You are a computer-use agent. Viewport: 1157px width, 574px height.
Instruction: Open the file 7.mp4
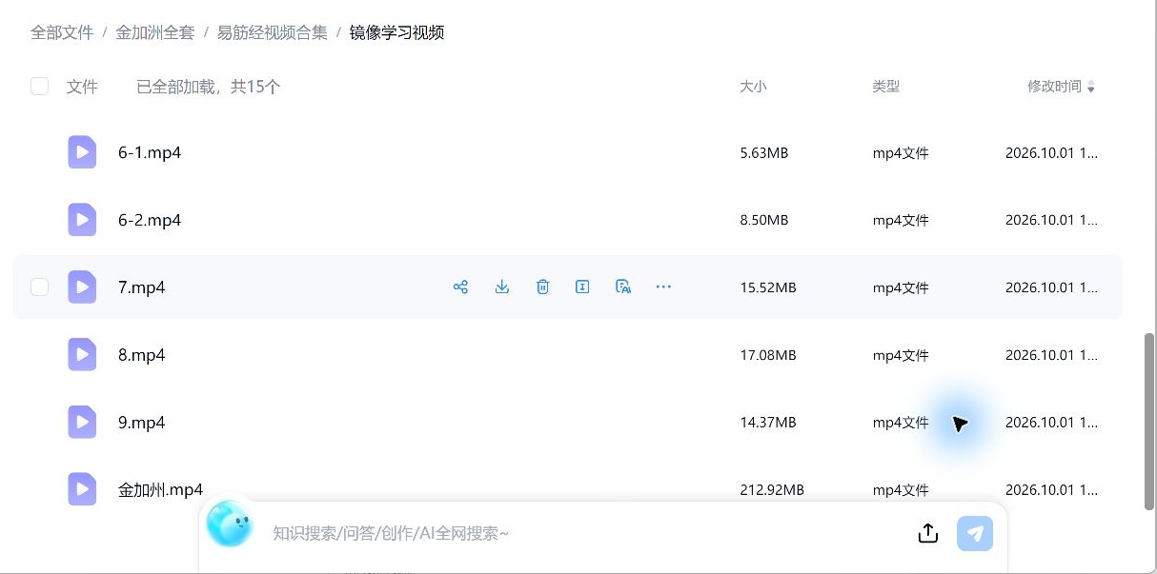142,287
